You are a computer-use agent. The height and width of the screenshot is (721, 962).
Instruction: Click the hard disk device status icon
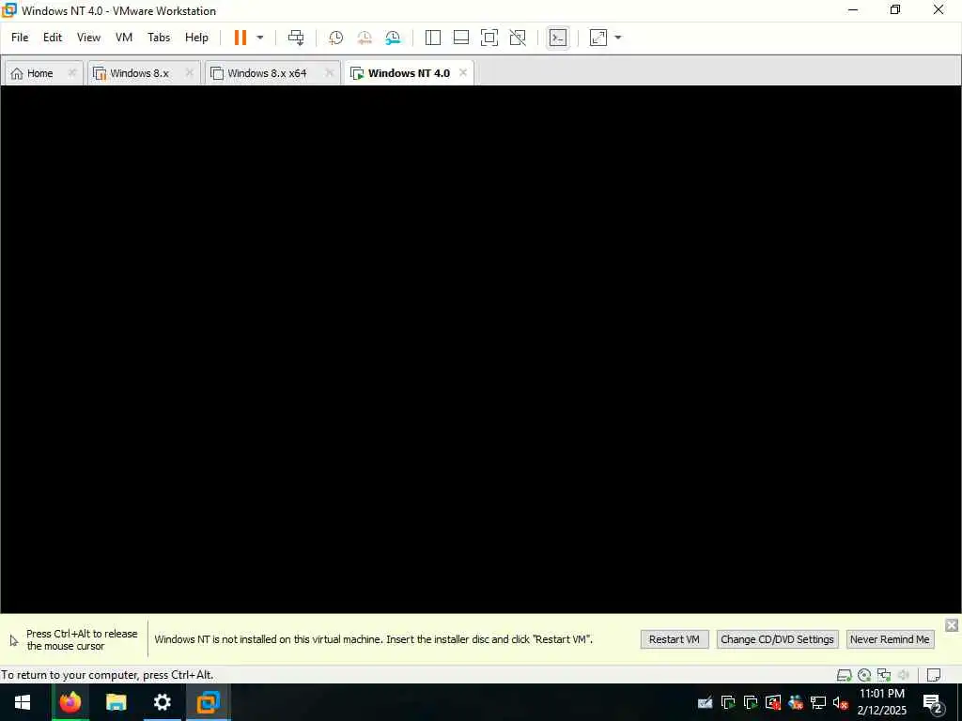(845, 675)
